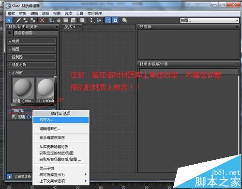This screenshot has width=242, height=189.
Task: Switch to the 视图 1 view tab
Action: point(72,27)
